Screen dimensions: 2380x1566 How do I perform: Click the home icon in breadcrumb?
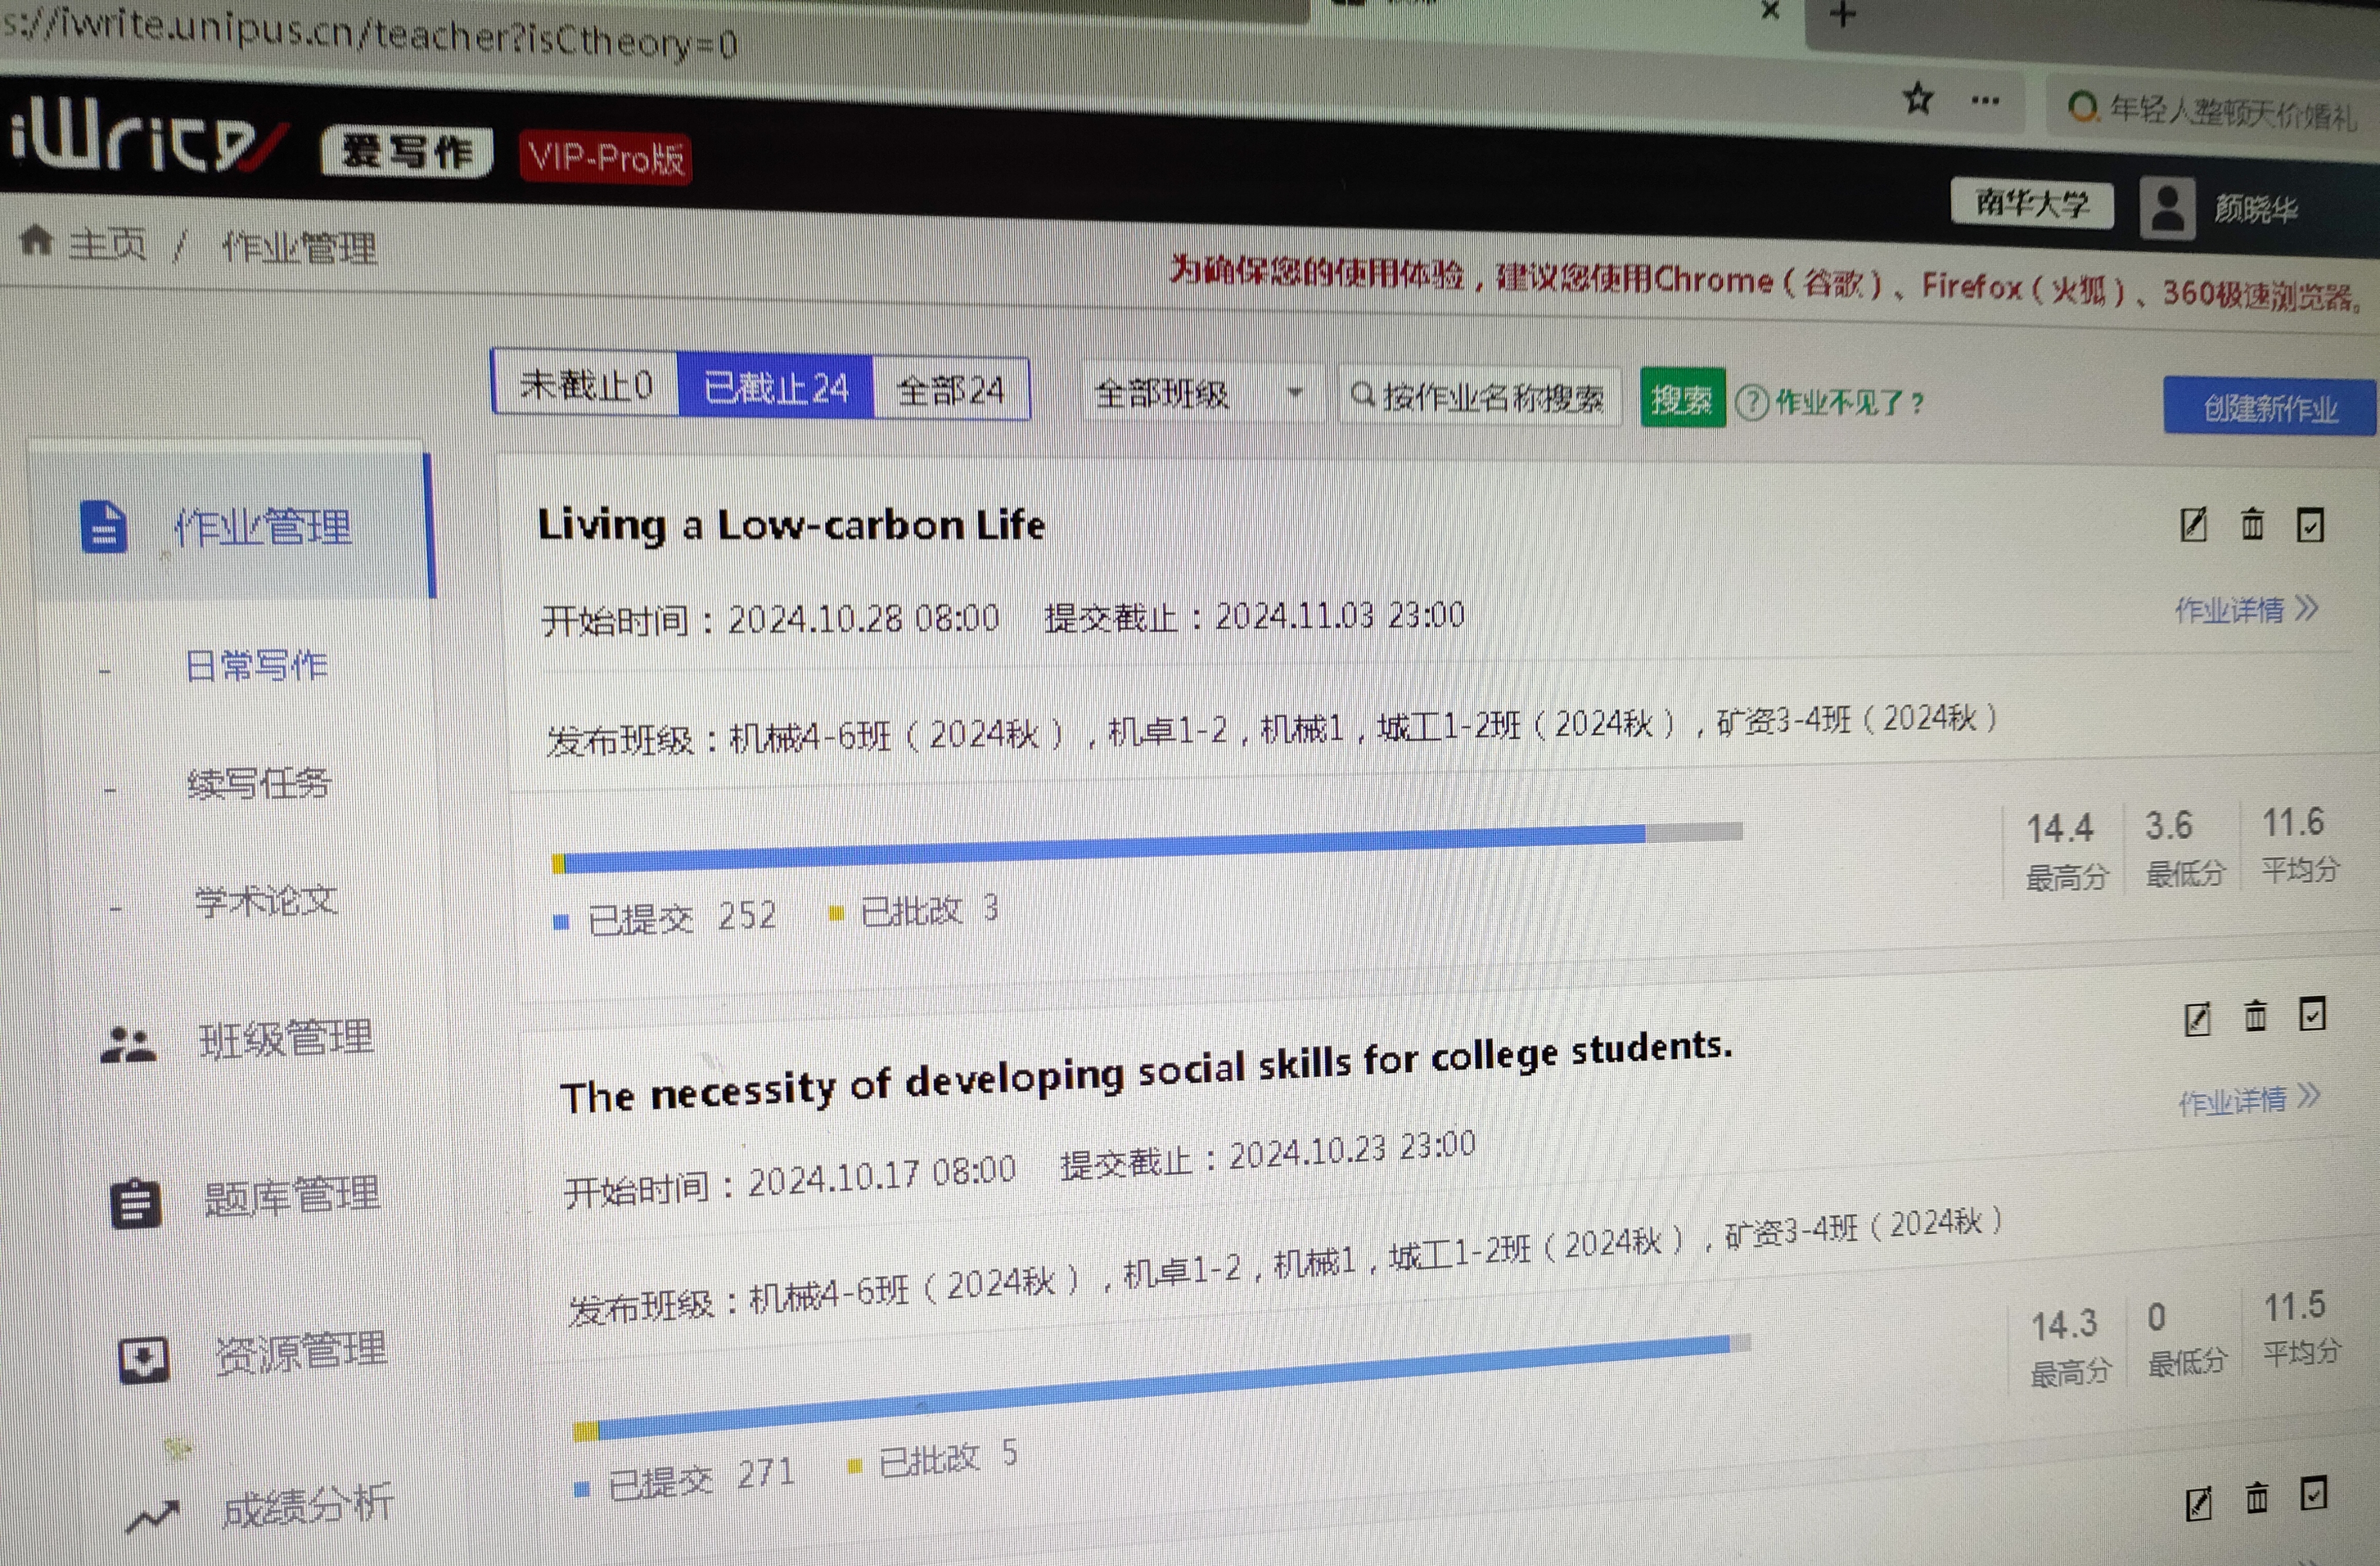tap(36, 240)
